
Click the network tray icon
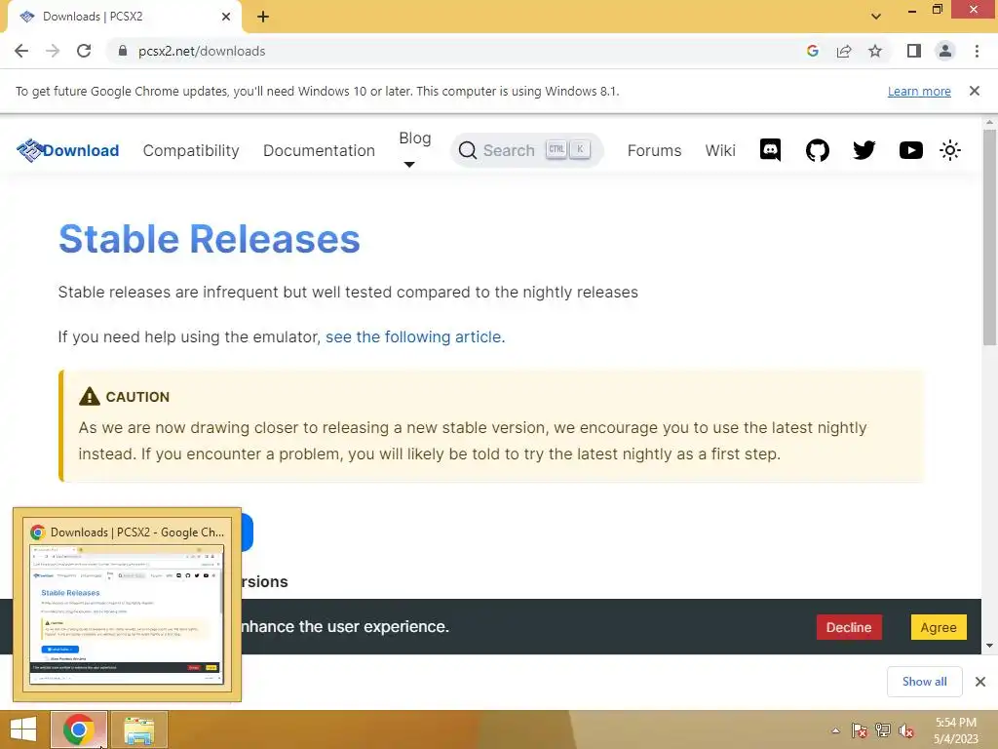(883, 730)
